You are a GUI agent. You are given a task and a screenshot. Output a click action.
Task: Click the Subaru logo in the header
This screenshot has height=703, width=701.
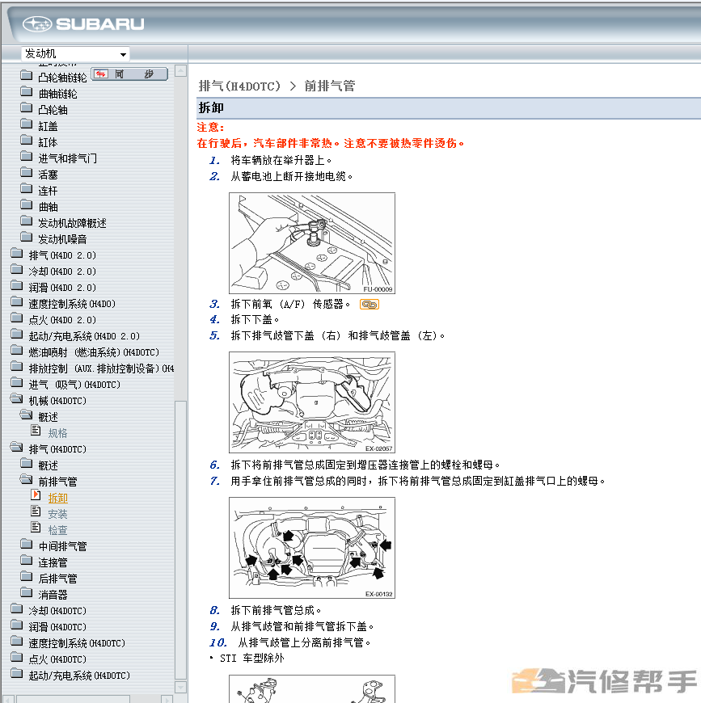coord(83,23)
